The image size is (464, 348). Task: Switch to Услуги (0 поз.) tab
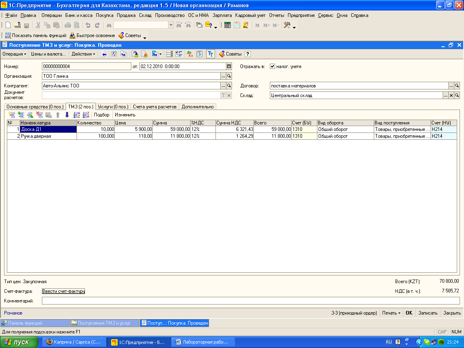coord(113,106)
